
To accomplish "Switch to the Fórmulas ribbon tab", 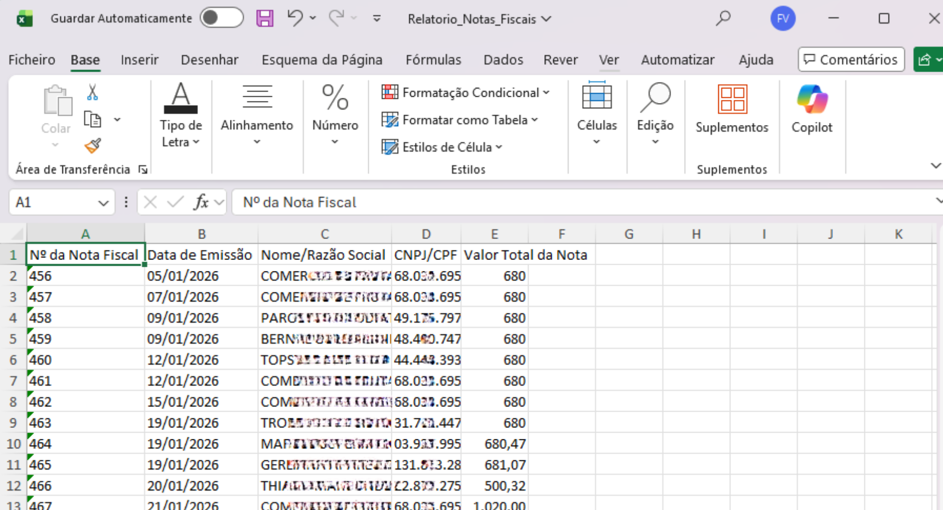I will pos(433,60).
